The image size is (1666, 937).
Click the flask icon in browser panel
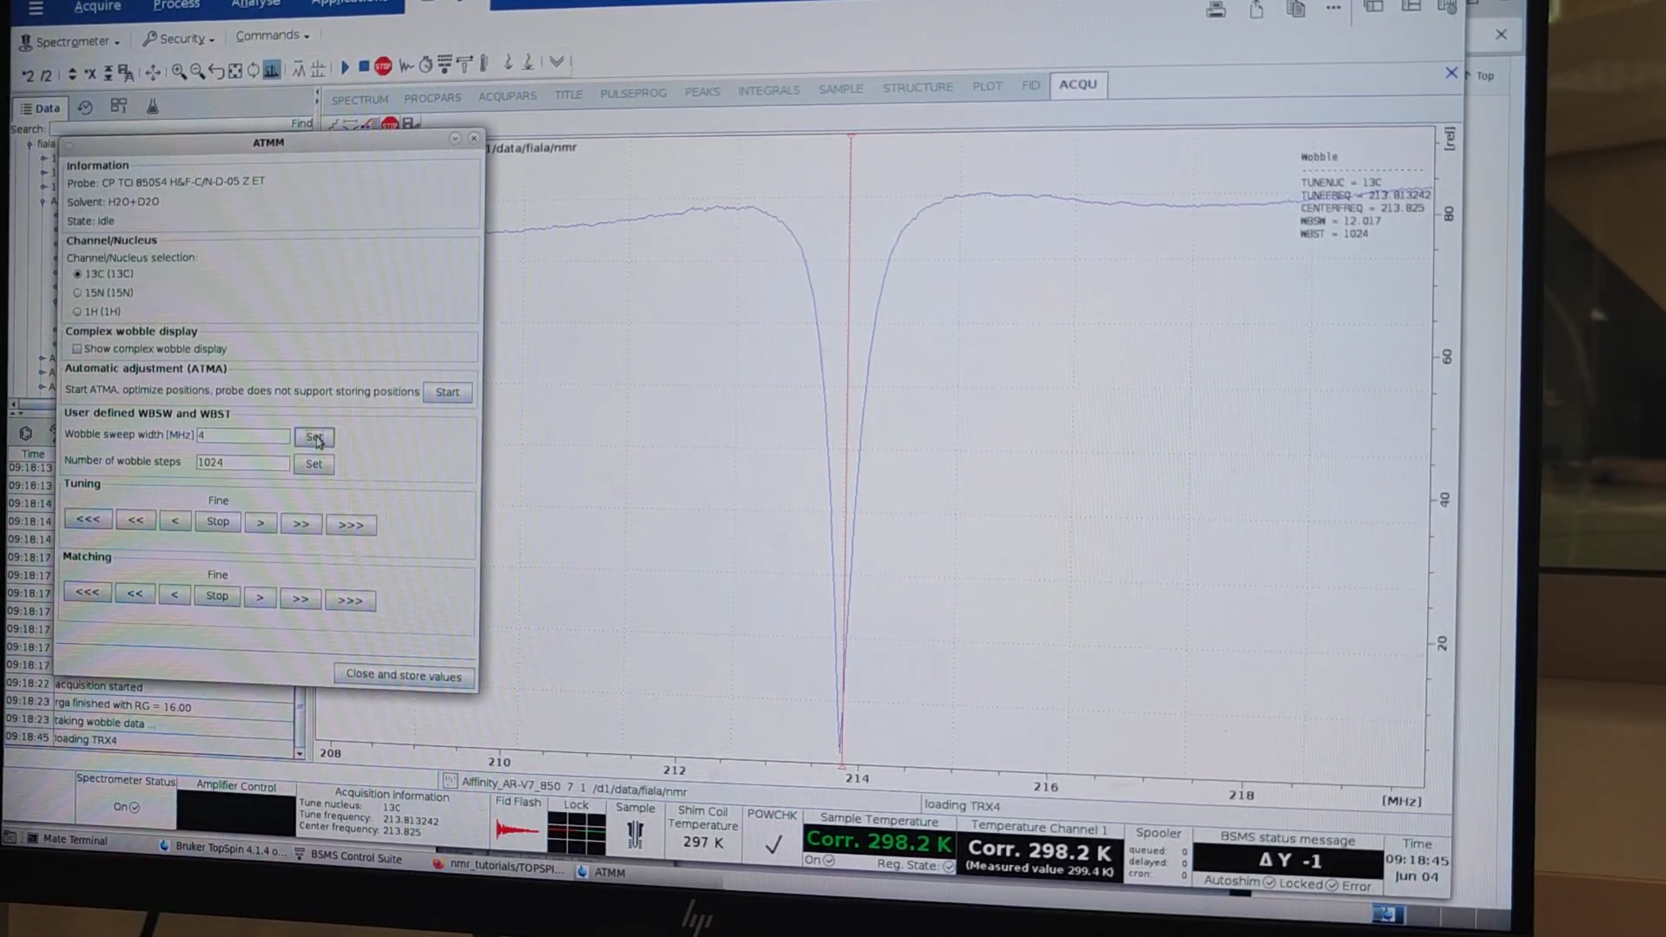(152, 106)
